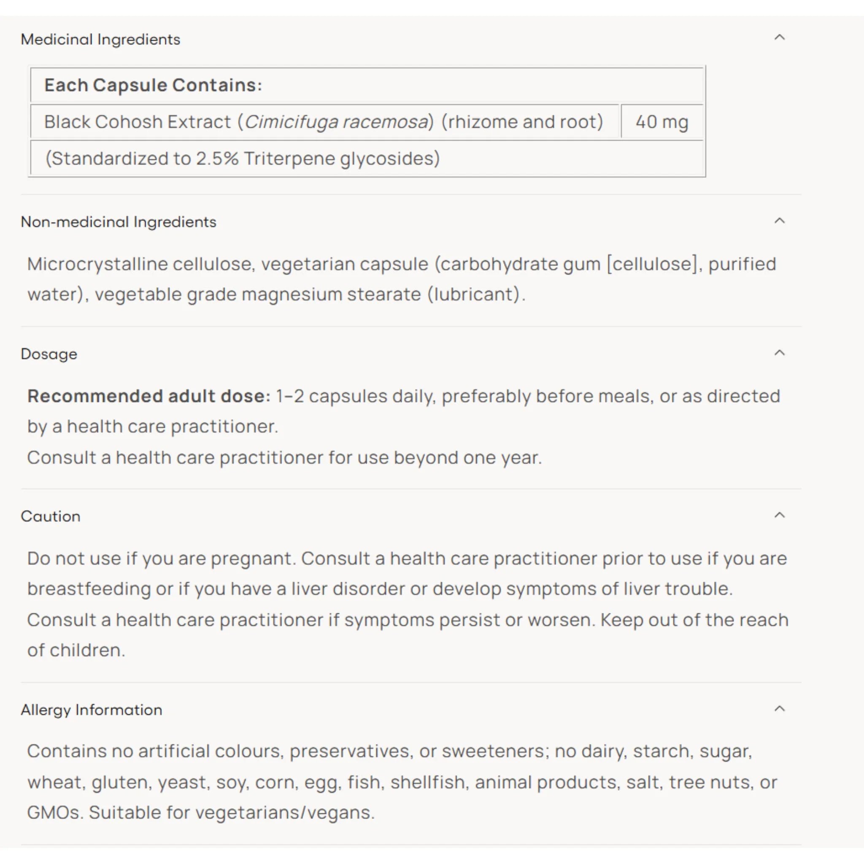Click the Microcrystalline cellulose ingredient paragraph

402,279
